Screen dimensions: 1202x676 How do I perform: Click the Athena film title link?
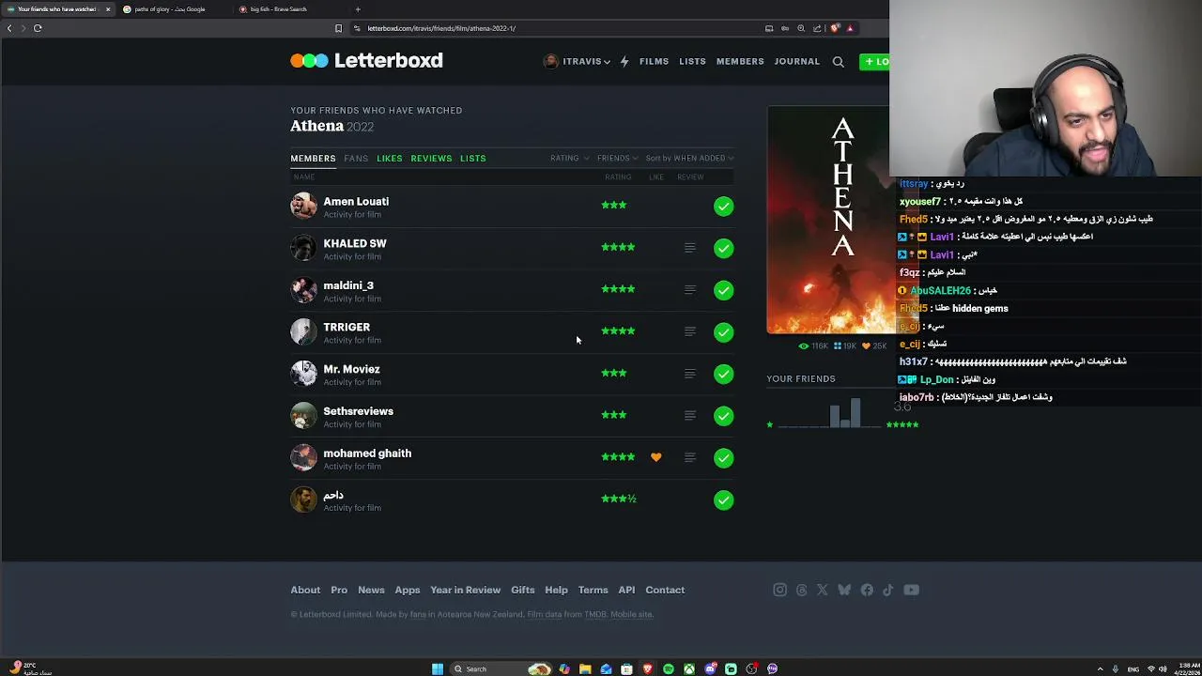tap(316, 126)
